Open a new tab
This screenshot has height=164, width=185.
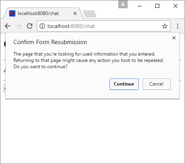click(90, 14)
